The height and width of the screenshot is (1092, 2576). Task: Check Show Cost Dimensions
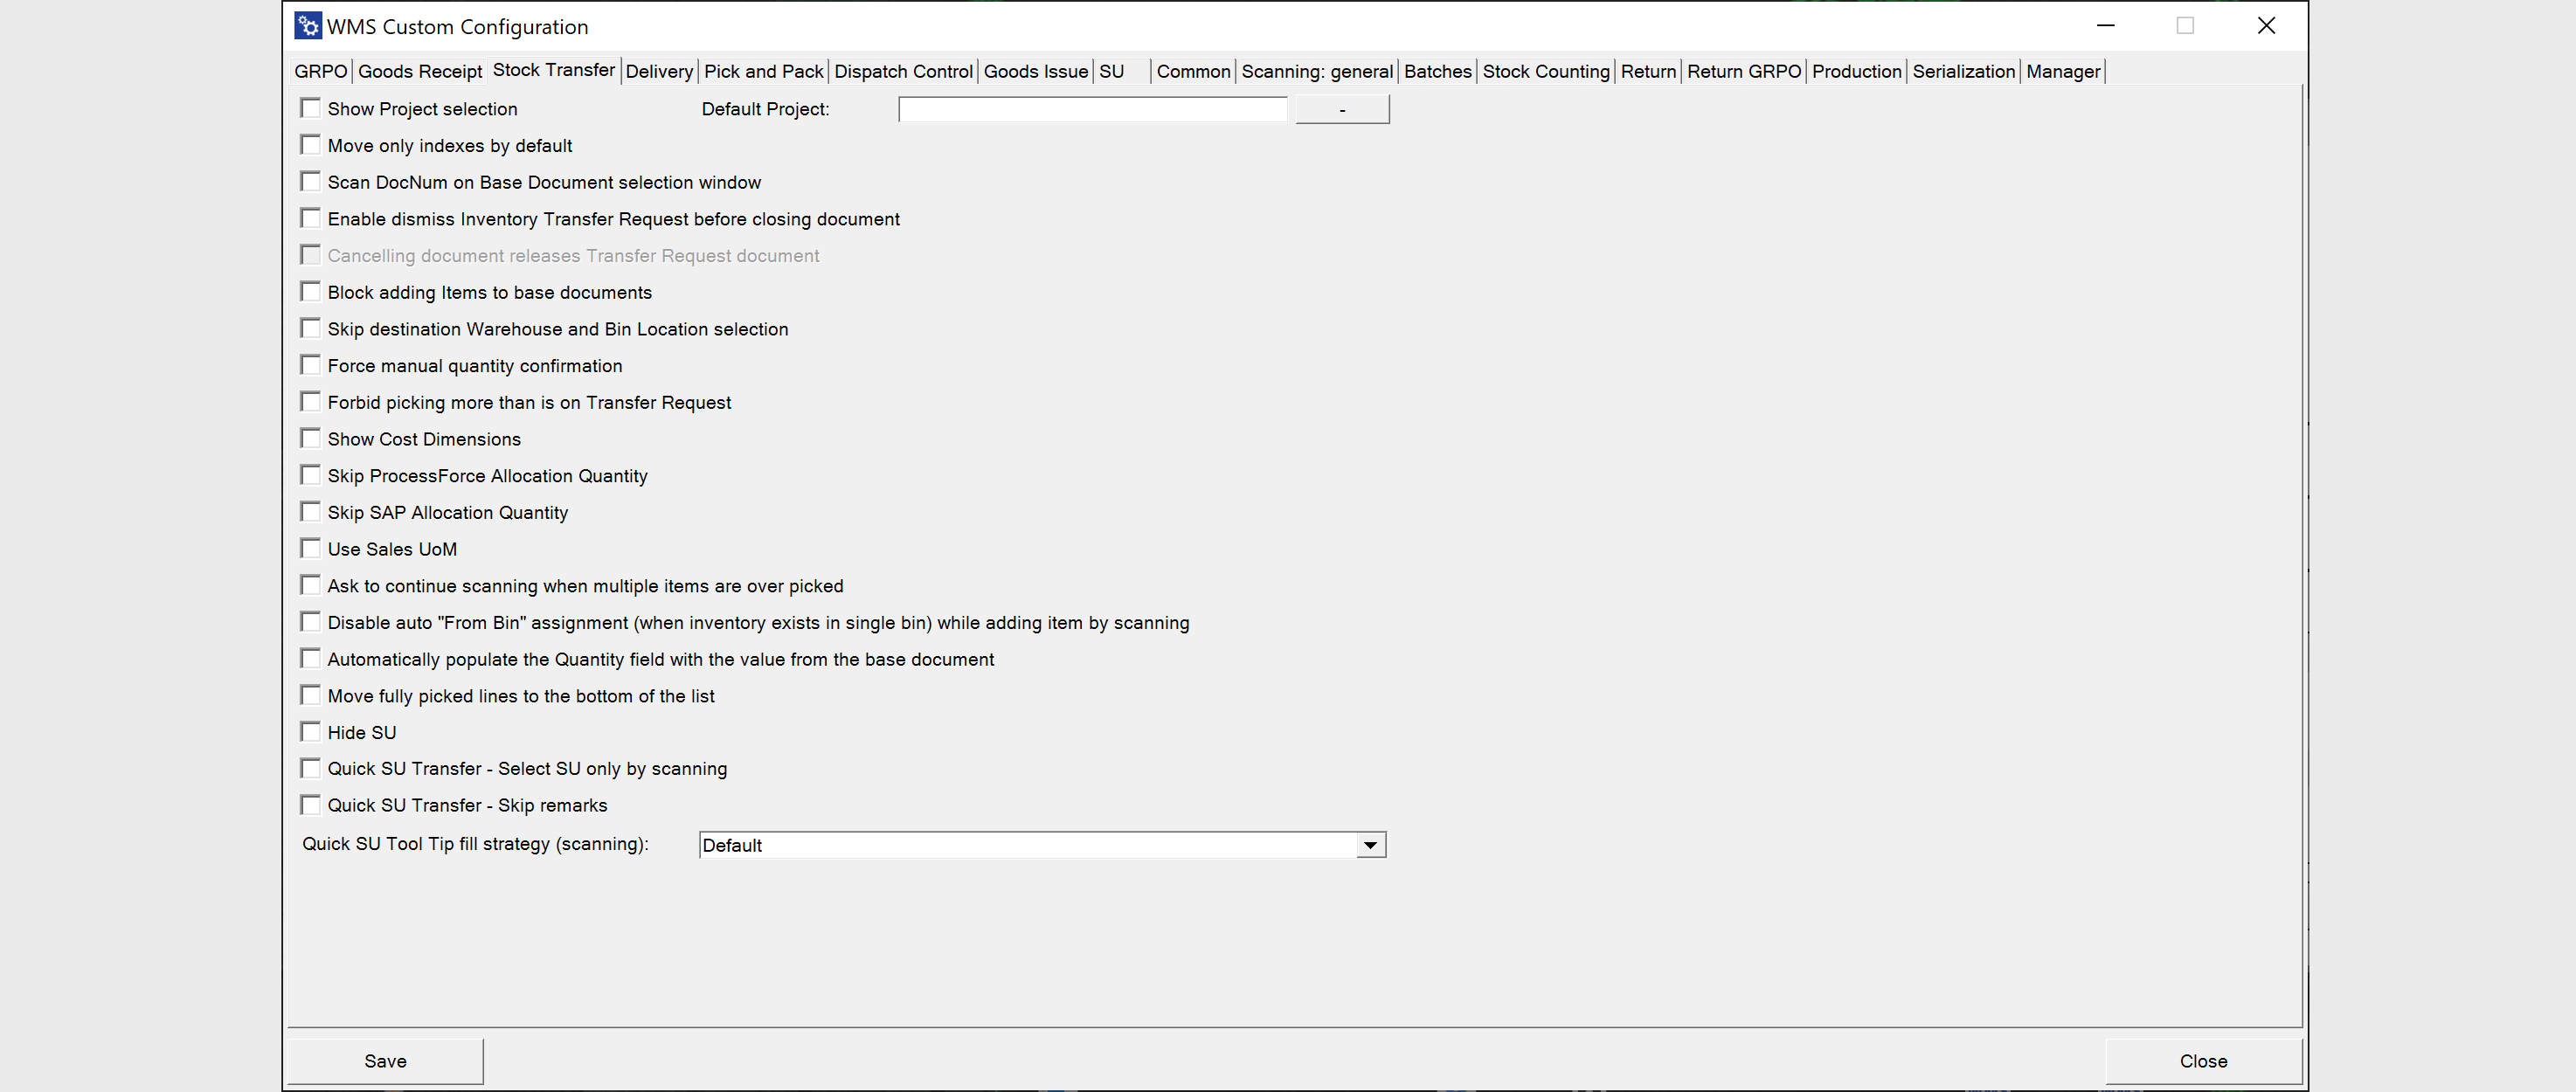[x=311, y=438]
